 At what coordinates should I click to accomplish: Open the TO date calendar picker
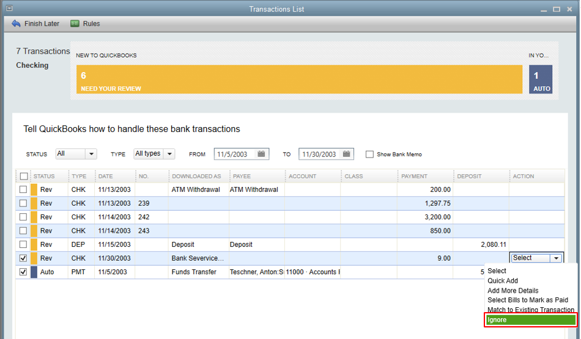click(346, 154)
